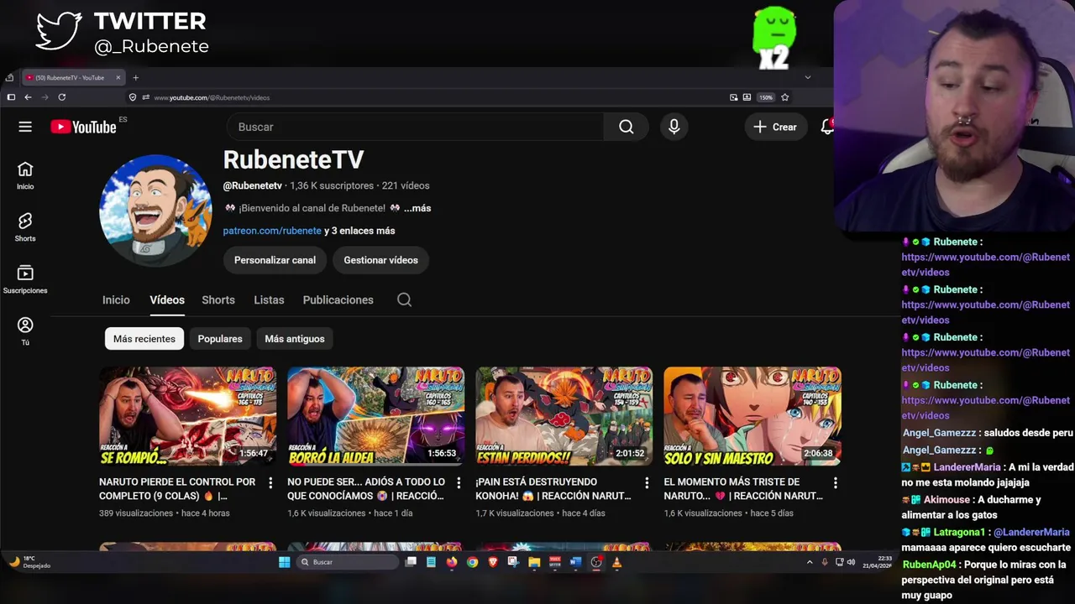Open the patreon.com/rubenete link
Screen dimensions: 1075x604
tap(272, 231)
